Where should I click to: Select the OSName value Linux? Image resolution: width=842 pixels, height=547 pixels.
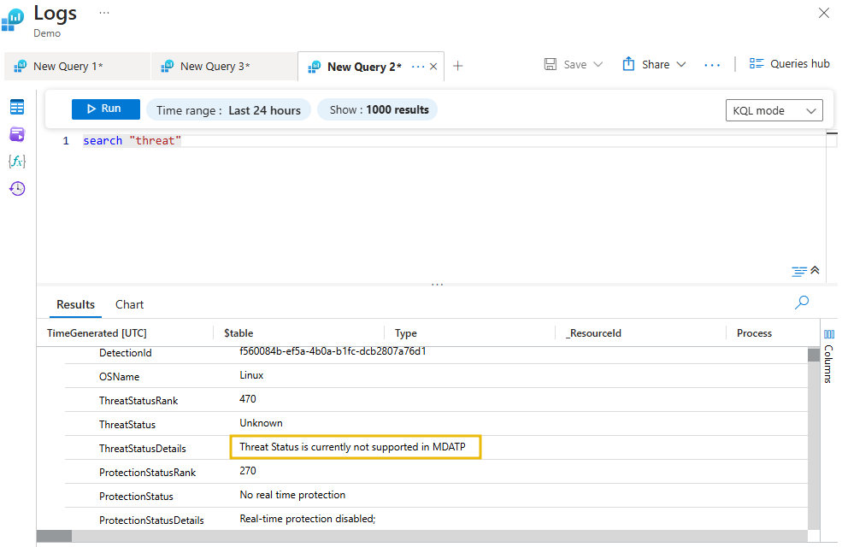[x=251, y=375]
